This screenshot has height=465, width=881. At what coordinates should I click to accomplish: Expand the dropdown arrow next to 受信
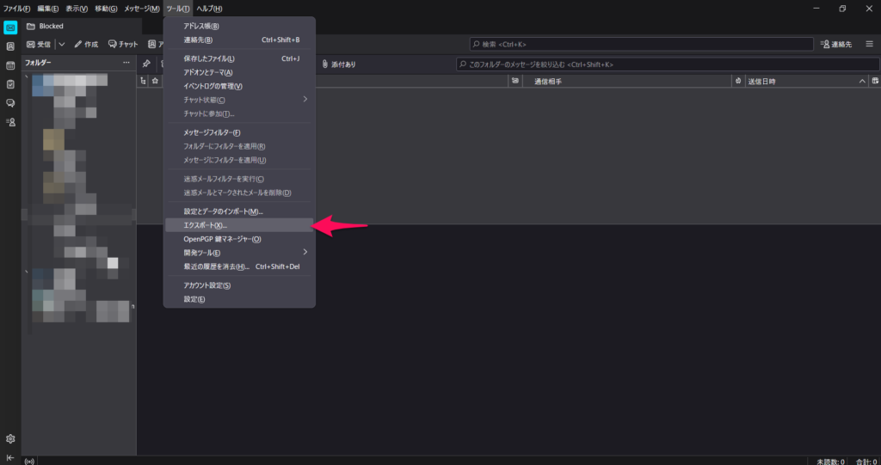pos(61,44)
